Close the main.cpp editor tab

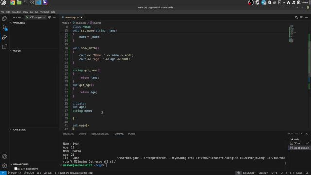pyautogui.click(x=81, y=17)
